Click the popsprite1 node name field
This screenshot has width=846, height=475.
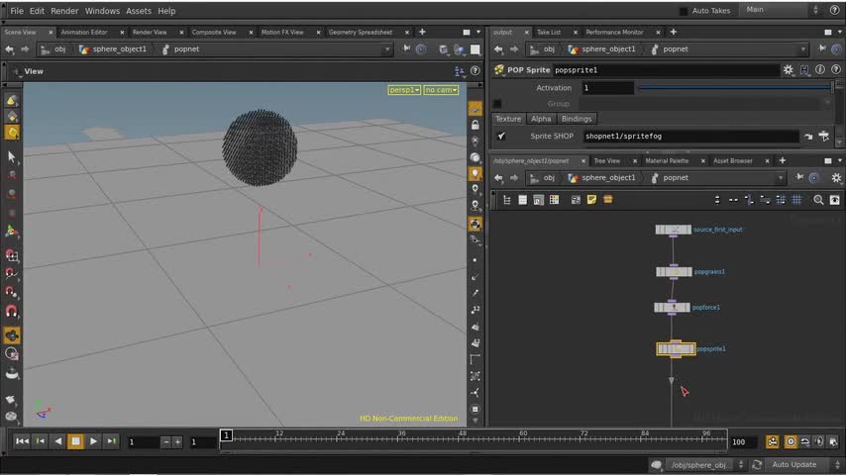point(666,70)
